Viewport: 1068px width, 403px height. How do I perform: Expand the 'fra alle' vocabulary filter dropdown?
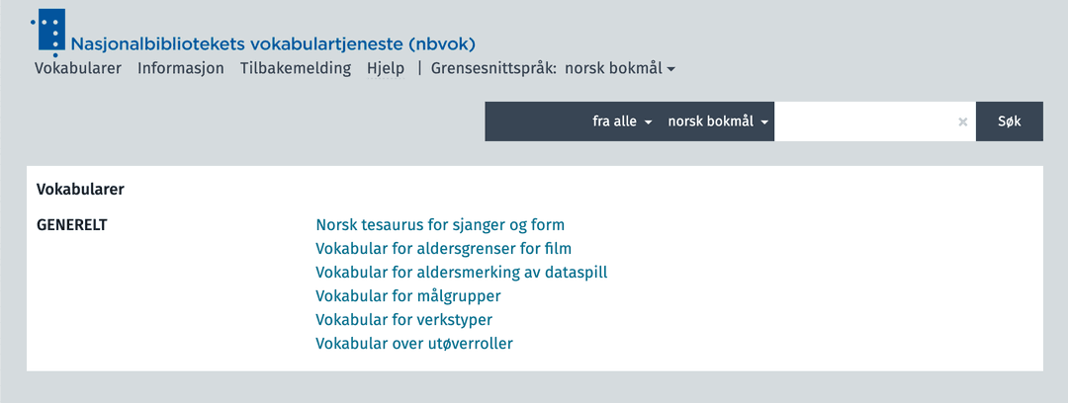pyautogui.click(x=623, y=121)
